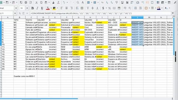The width and height of the screenshot is (178, 100).
Task: Click the VALOR1 header cell
Action: (x=43, y=20)
